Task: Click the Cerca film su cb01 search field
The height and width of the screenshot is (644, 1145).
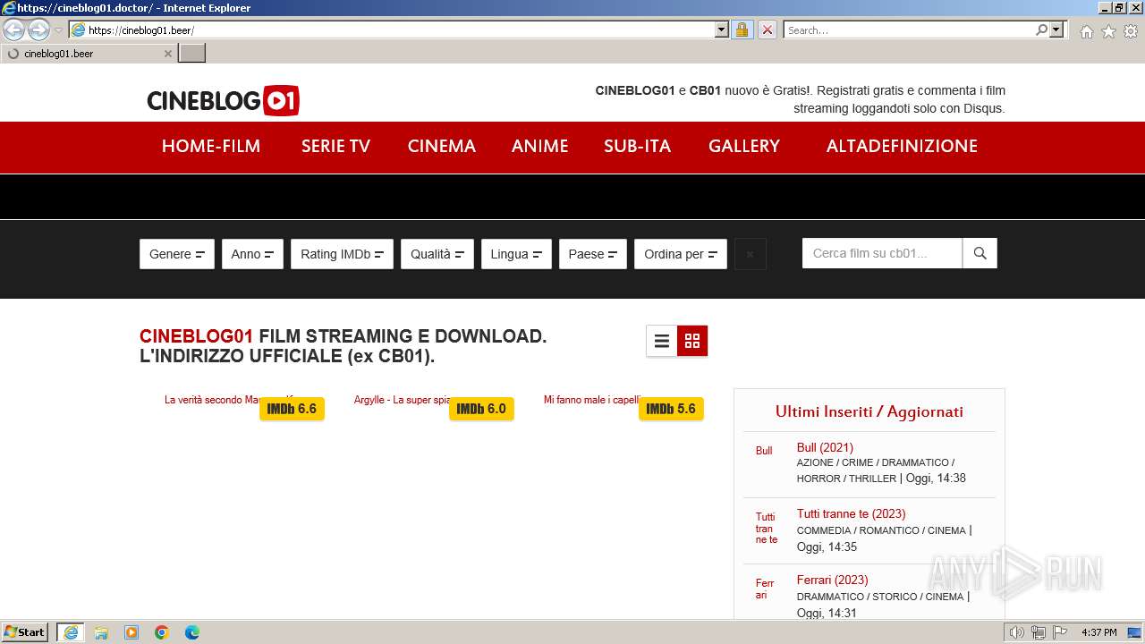Action: (882, 253)
